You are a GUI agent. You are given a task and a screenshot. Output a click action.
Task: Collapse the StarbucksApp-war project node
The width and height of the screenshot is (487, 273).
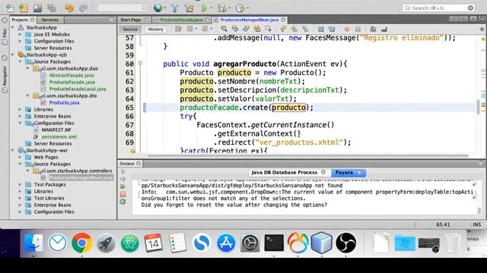point(13,150)
